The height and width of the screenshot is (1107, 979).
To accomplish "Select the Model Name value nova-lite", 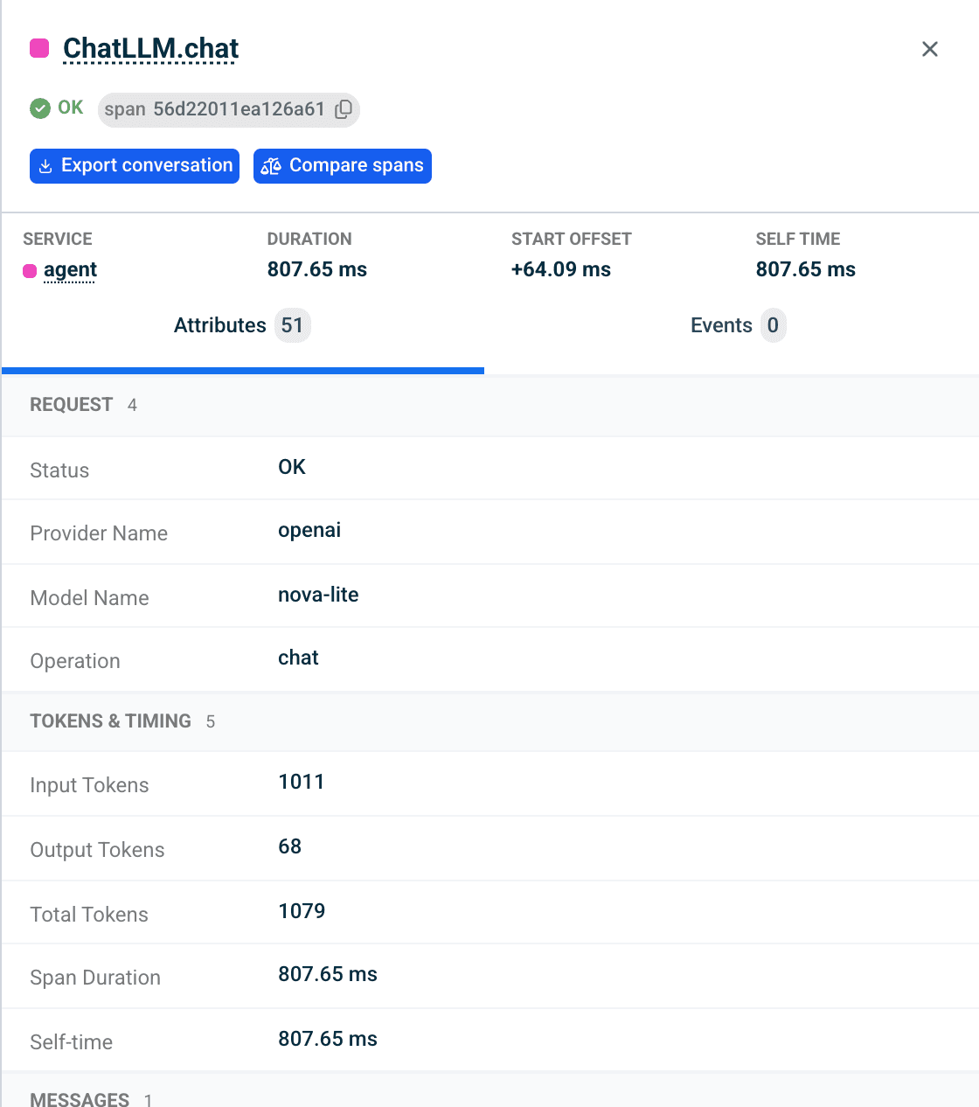I will click(318, 595).
